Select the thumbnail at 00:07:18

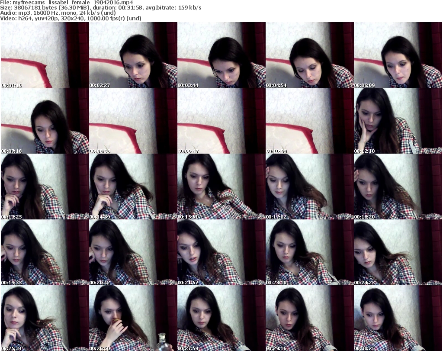[x=45, y=121]
